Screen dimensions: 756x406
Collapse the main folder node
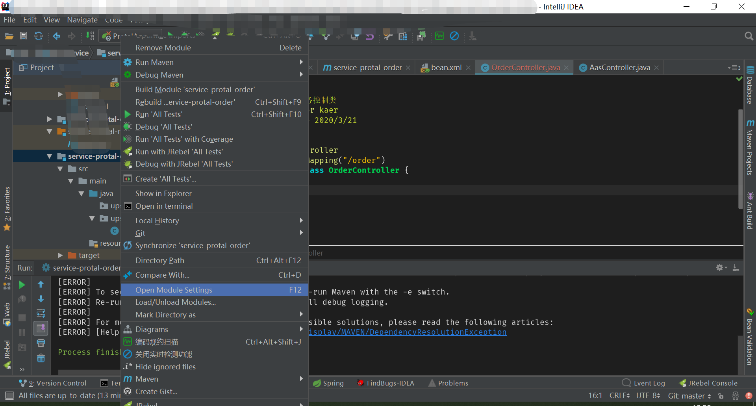[71, 181]
